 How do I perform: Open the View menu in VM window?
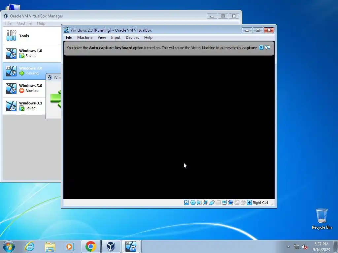pyautogui.click(x=102, y=38)
